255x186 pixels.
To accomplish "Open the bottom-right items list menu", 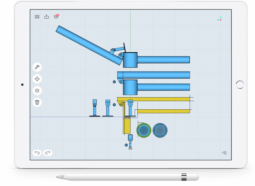I will pyautogui.click(x=224, y=153).
